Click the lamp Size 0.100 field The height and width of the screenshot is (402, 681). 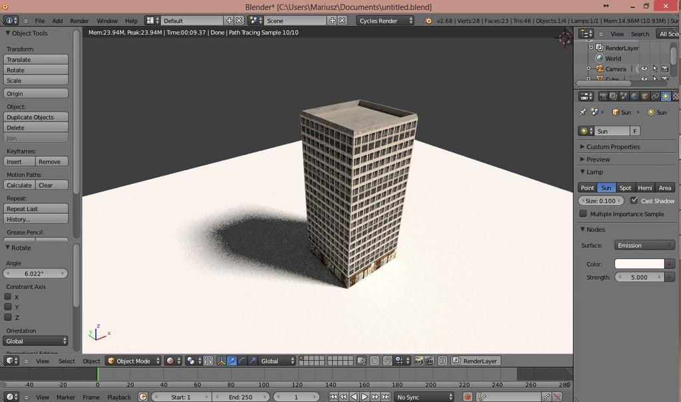[x=601, y=201]
